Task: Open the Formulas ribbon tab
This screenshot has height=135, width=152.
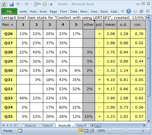Action: pos(64,11)
